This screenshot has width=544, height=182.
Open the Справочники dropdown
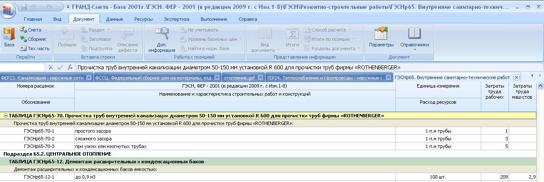pos(415,39)
